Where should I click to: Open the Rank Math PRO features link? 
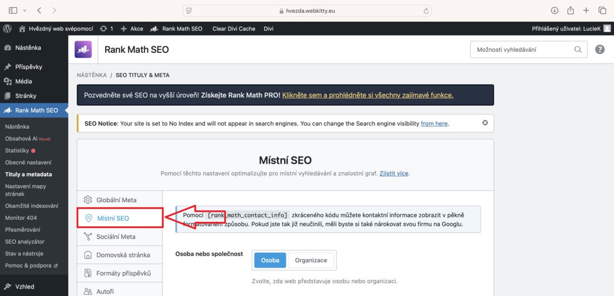(368, 95)
